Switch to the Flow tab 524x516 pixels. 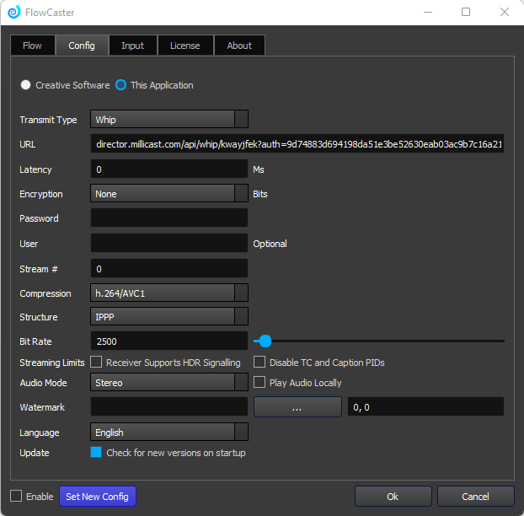pos(32,46)
